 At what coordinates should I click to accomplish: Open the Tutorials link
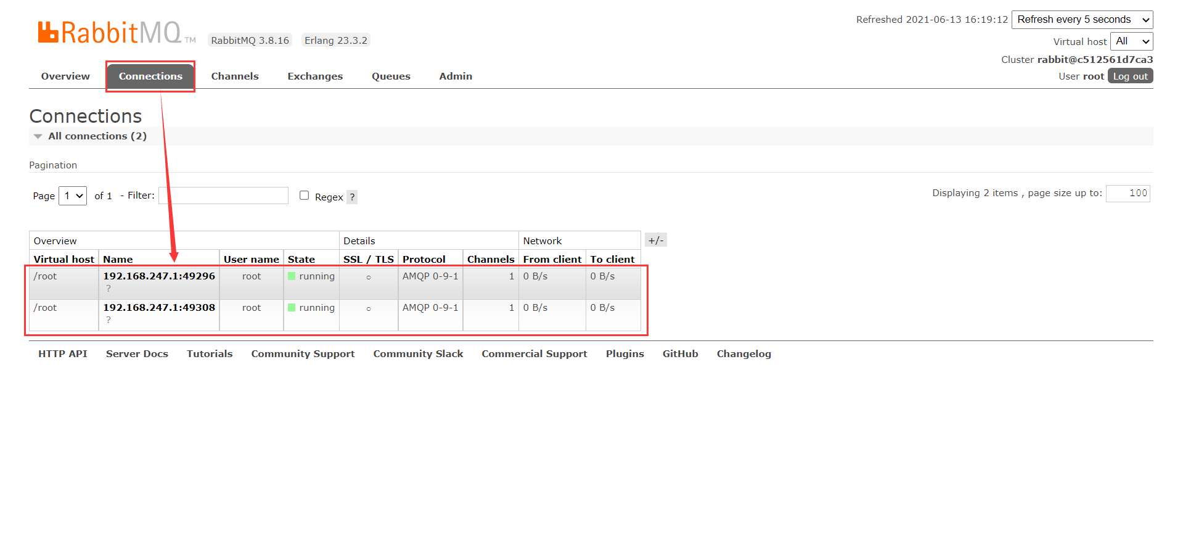tap(210, 354)
